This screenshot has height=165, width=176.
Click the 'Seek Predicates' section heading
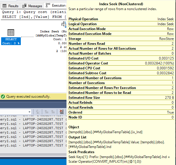[81, 152]
